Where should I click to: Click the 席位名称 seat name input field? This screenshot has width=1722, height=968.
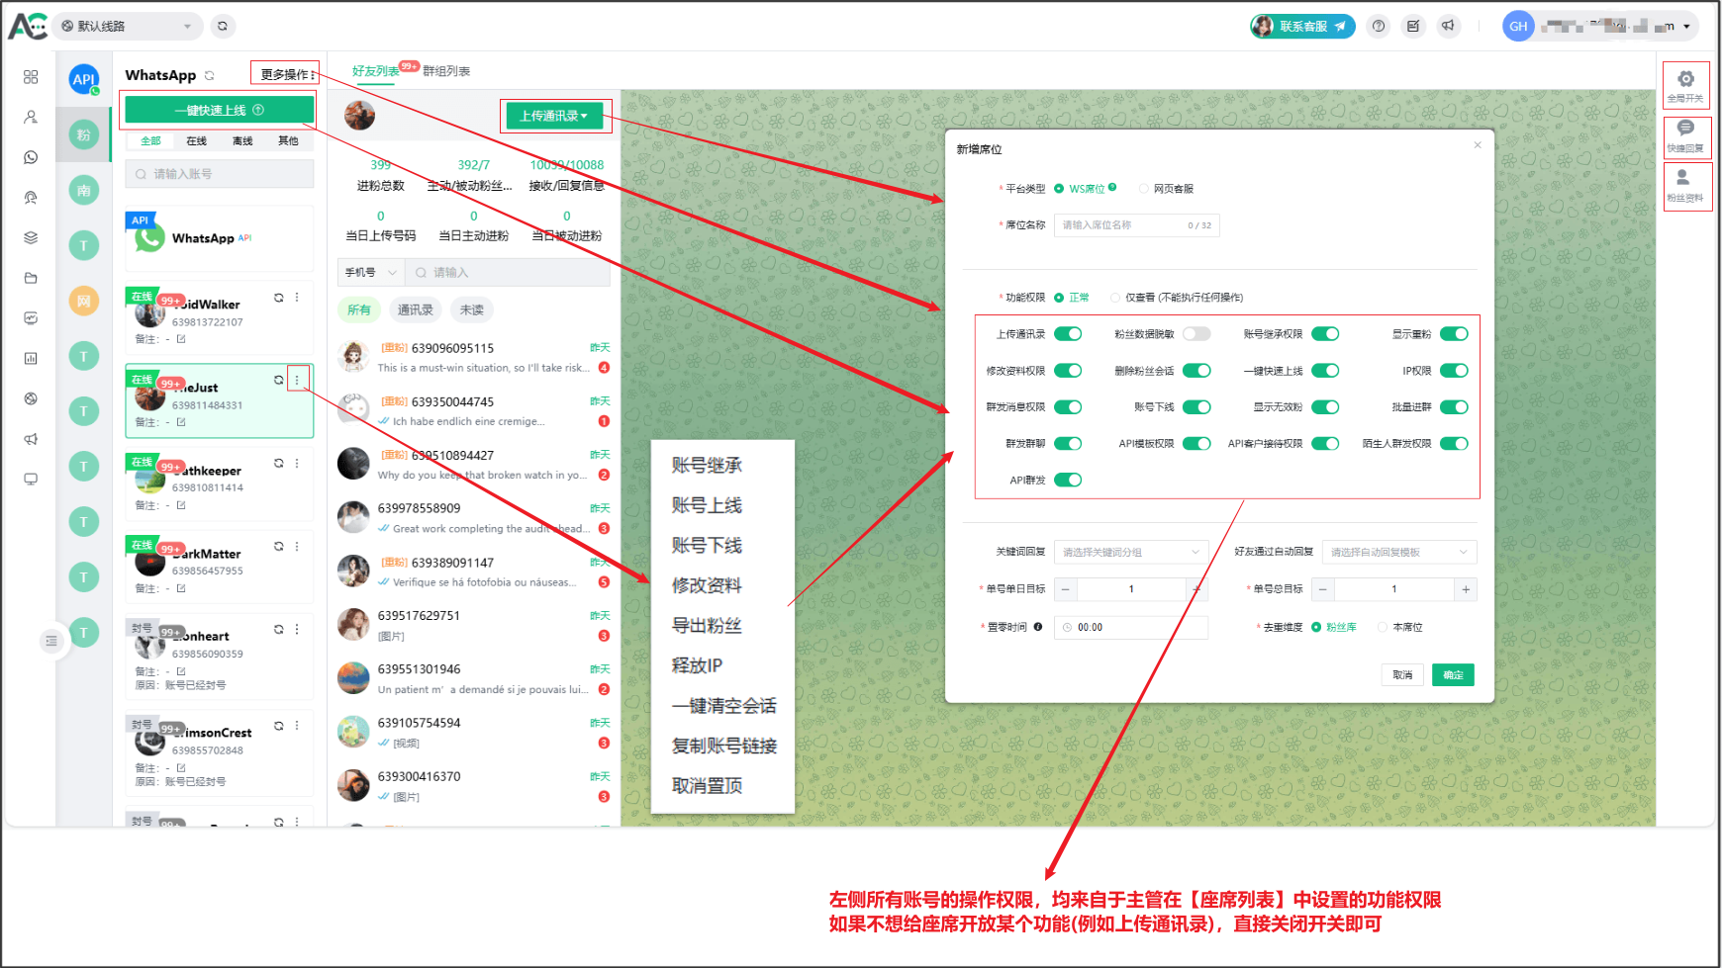pos(1123,225)
